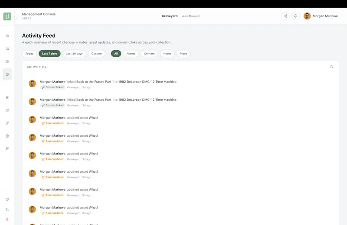Filter the feed by Assets
The image size is (347, 225).
131,54
